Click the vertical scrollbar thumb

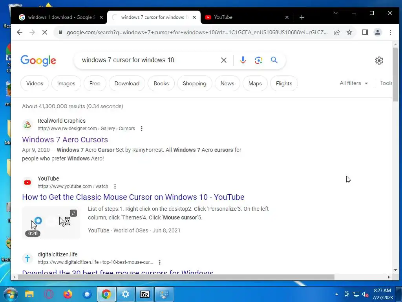pyautogui.click(x=395, y=74)
